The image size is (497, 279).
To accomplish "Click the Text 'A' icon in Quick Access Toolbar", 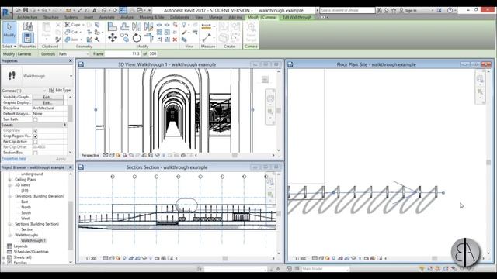I will click(94, 10).
